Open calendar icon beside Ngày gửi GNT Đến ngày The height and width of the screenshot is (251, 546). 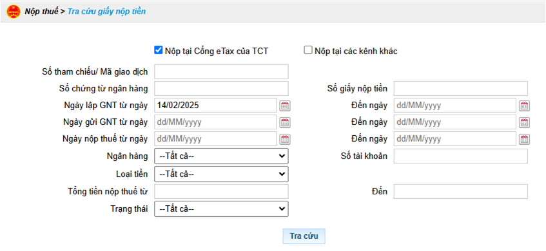coord(525,122)
